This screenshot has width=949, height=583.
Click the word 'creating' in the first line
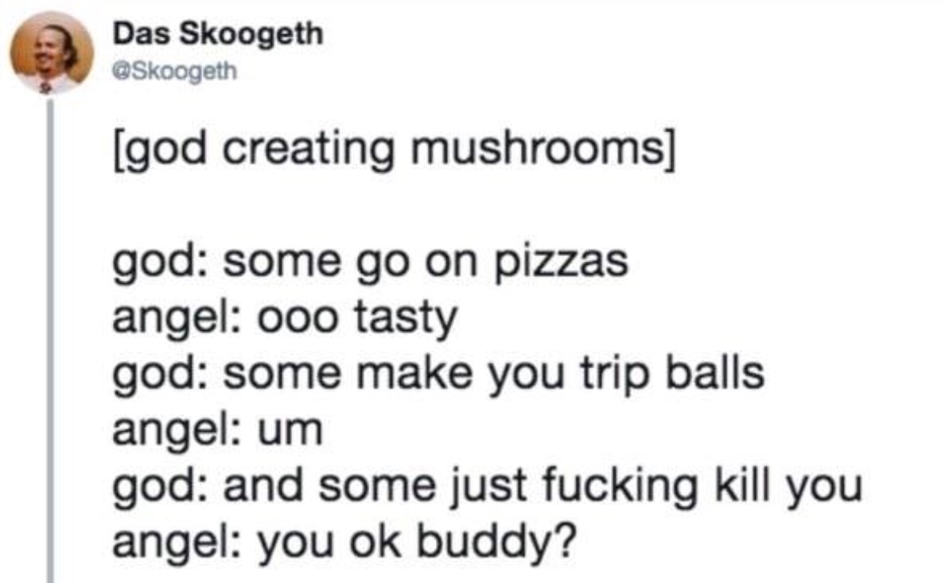click(309, 150)
